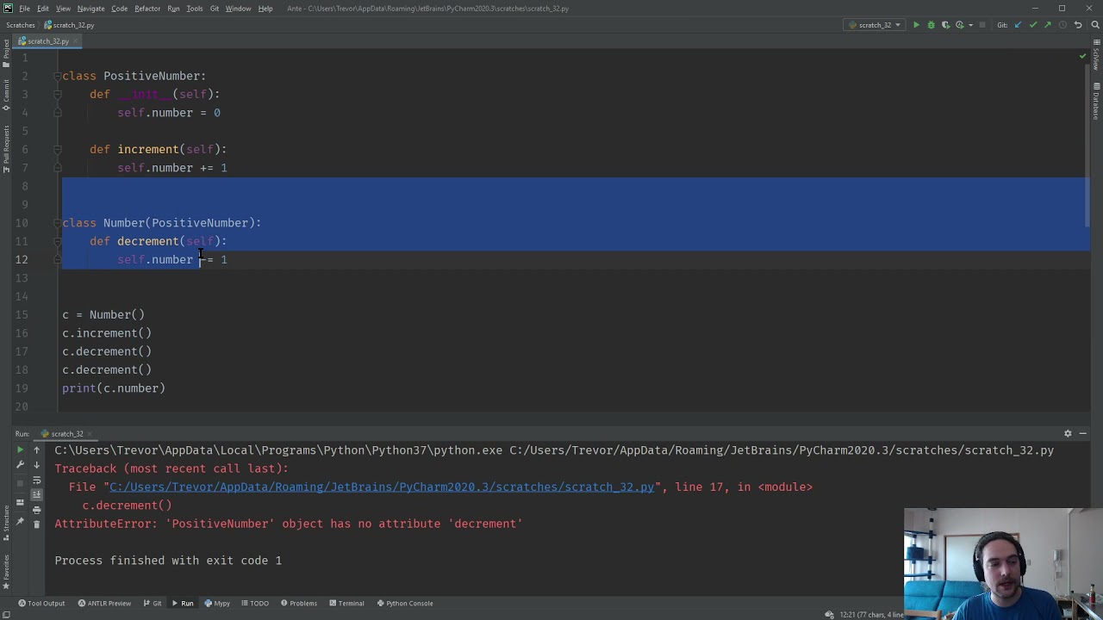Open the View menu

[63, 9]
